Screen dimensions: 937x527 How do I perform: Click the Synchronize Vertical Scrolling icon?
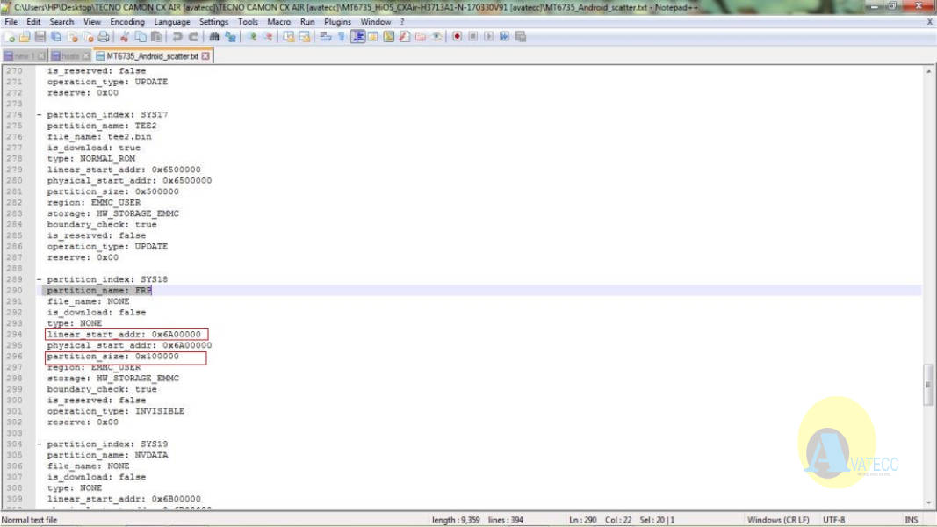(289, 37)
